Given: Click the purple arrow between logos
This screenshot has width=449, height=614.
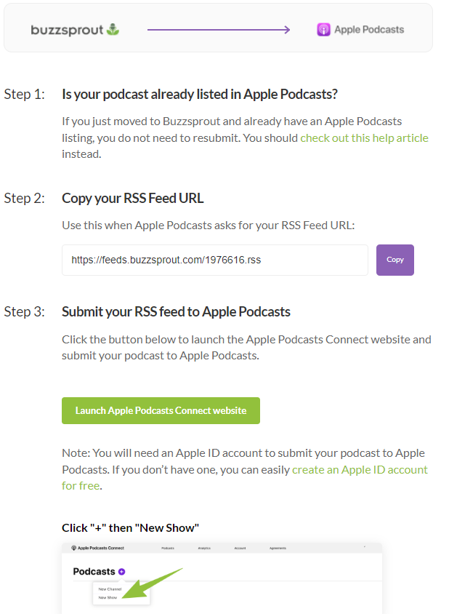Looking at the screenshot, I should pyautogui.click(x=219, y=30).
